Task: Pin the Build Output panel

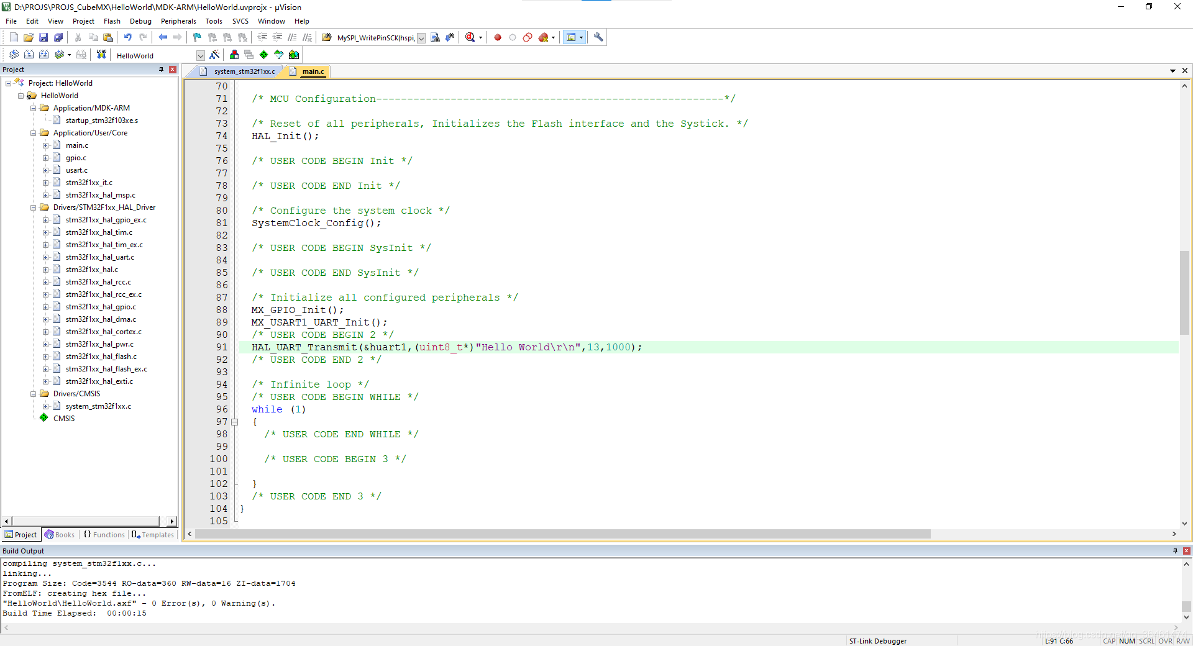Action: tap(1175, 551)
